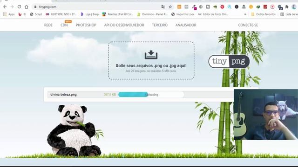
Task: Open API DO DESENVOLVEDOR menu item
Action: tap(124, 25)
